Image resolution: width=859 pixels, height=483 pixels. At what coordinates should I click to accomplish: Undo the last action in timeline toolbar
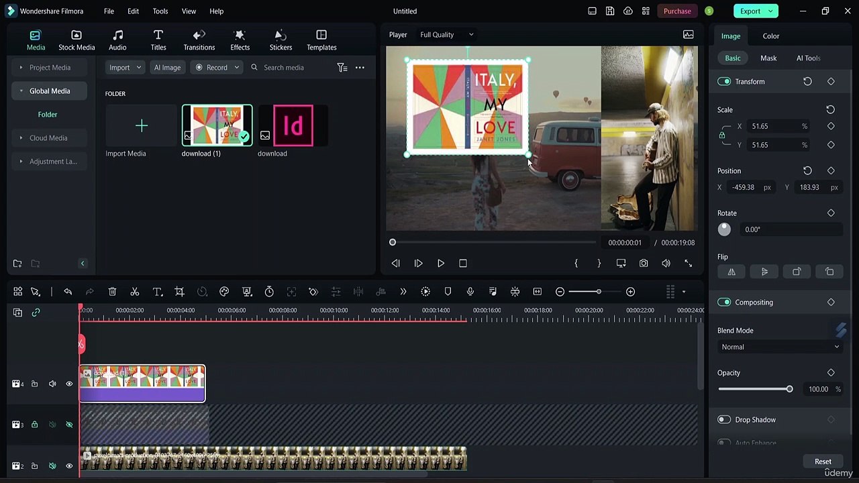pos(68,292)
